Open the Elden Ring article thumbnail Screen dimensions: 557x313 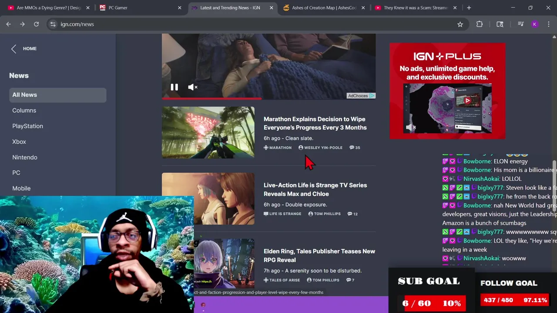[224, 263]
